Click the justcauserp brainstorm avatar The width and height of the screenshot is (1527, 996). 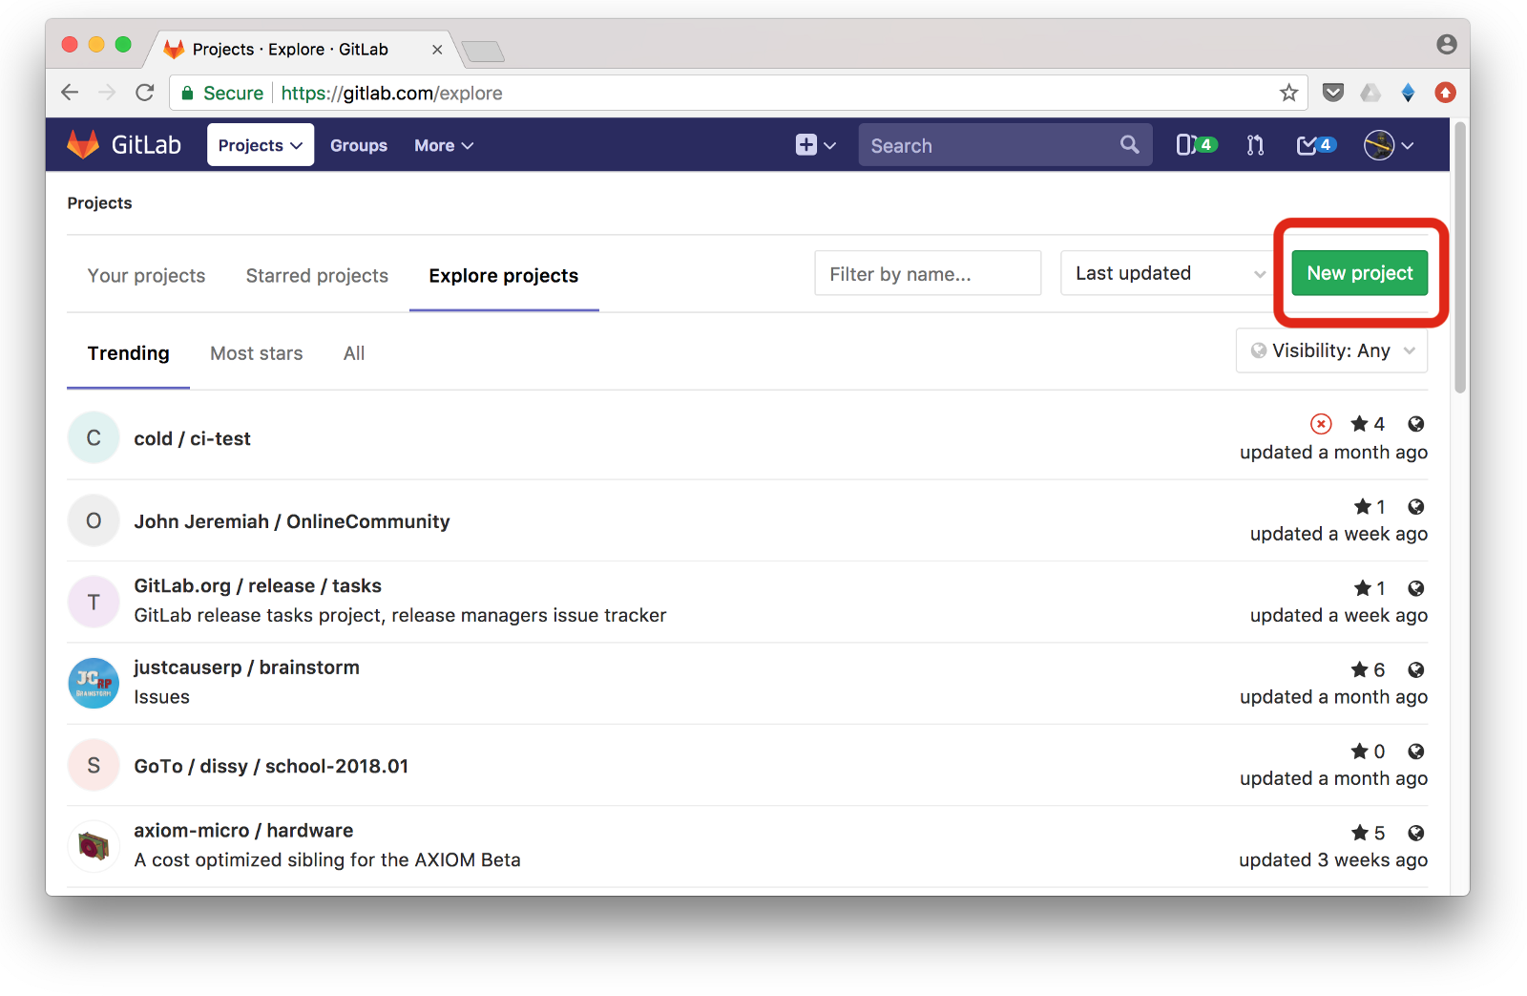tap(94, 683)
